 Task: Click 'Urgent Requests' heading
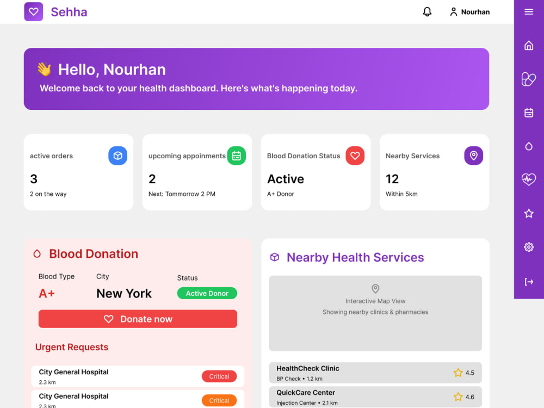72,347
